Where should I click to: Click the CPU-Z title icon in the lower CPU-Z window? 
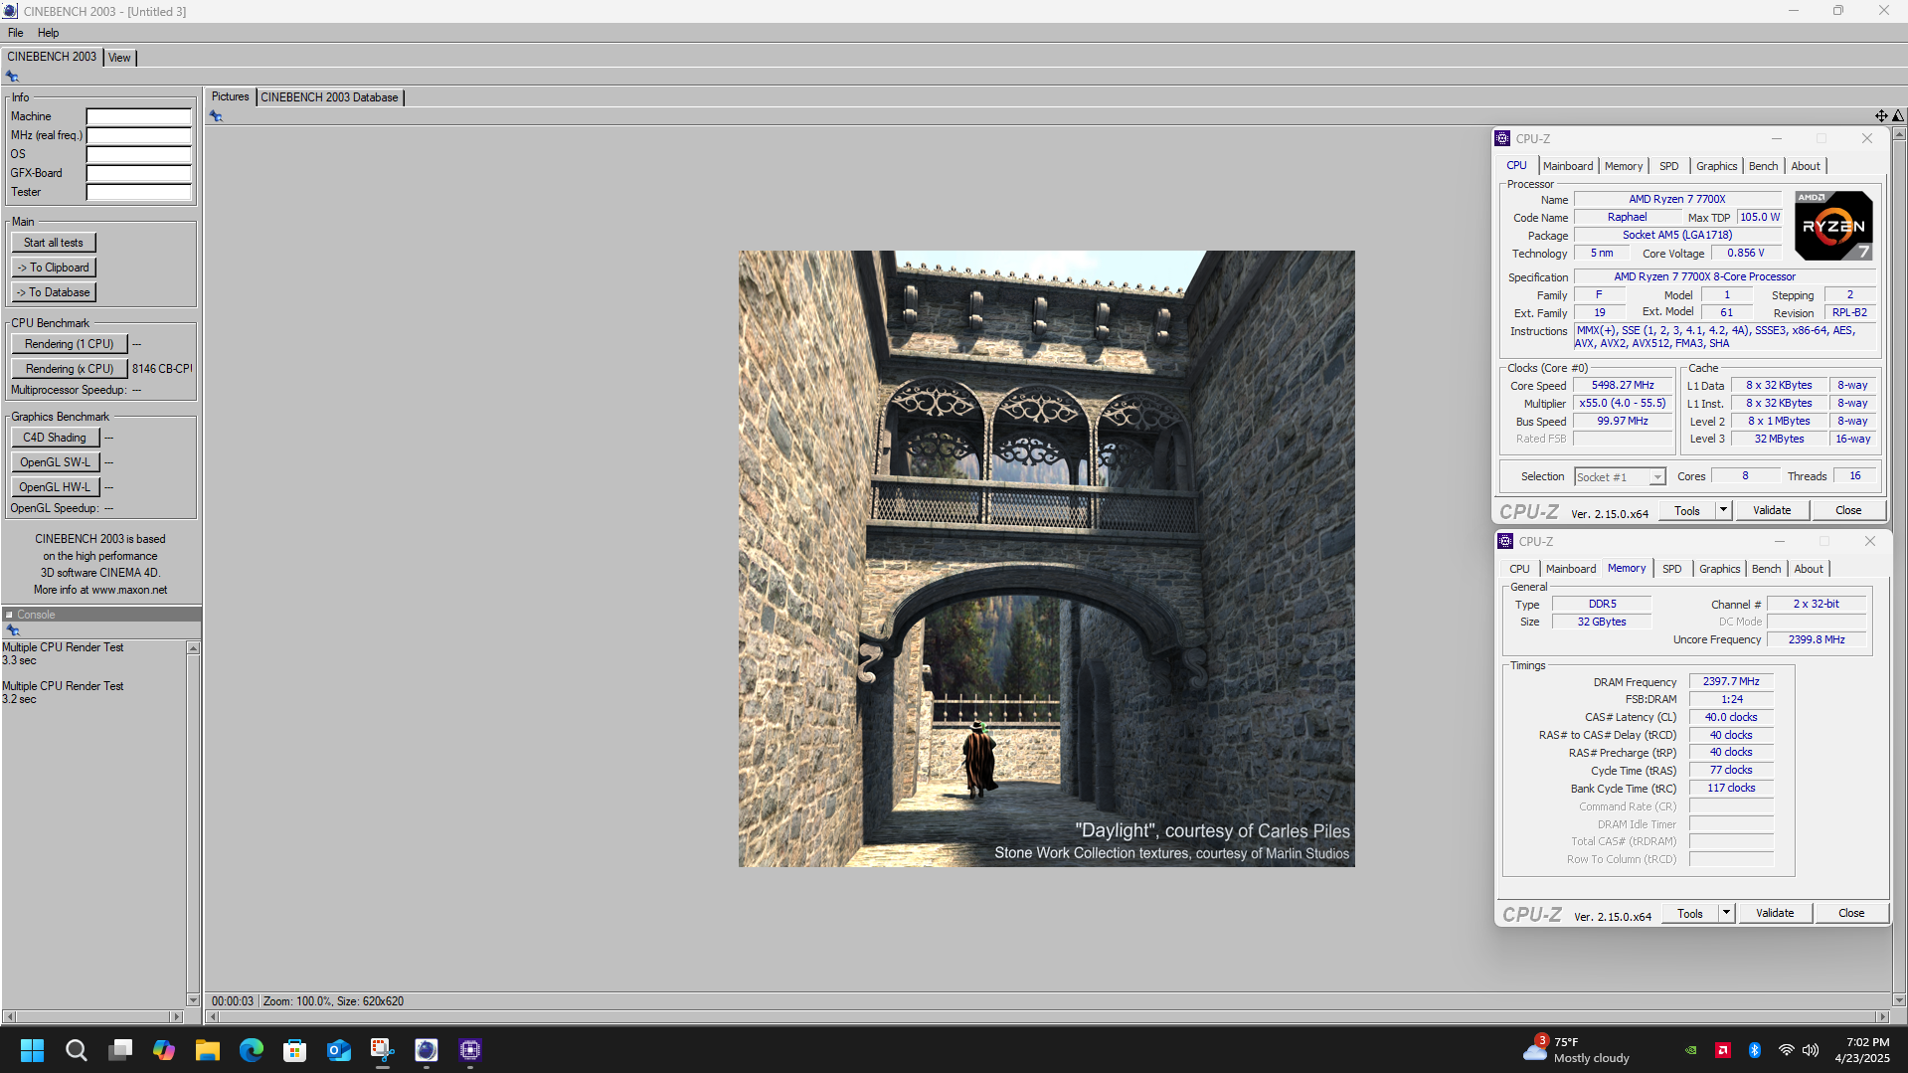click(x=1505, y=542)
